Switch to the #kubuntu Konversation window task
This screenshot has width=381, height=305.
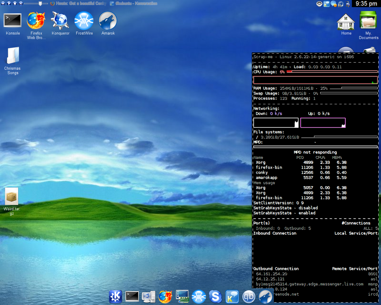[134, 3]
